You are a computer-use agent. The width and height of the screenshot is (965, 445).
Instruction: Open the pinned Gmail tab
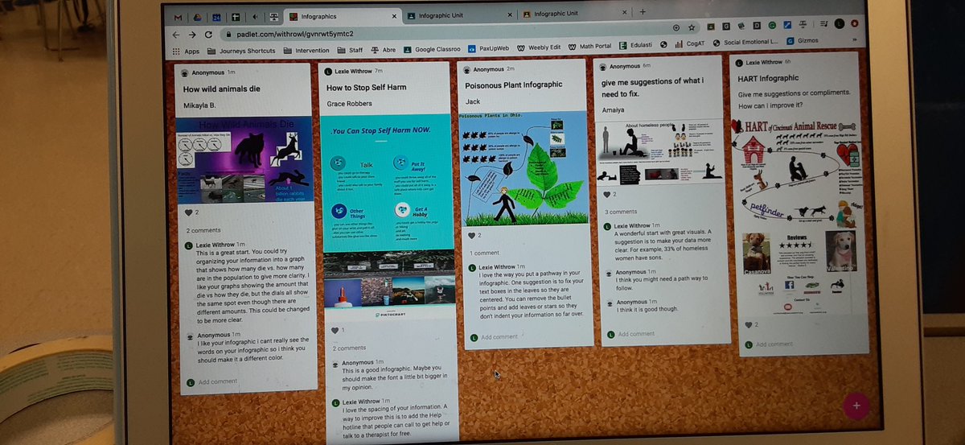click(178, 16)
